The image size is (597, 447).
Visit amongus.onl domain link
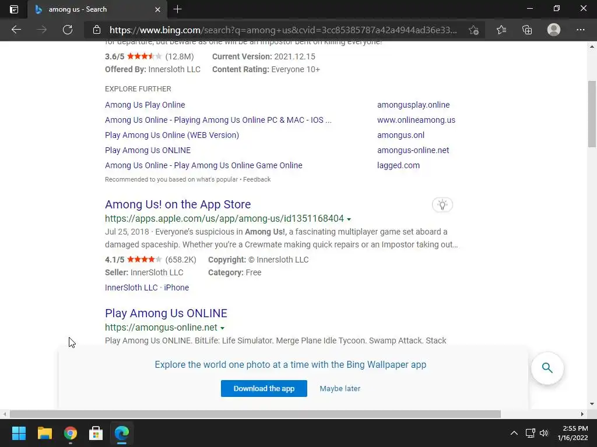(401, 135)
